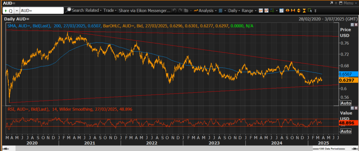Click horizontal compress arrows icon
This screenshot has height=151, width=359.
(293, 11)
